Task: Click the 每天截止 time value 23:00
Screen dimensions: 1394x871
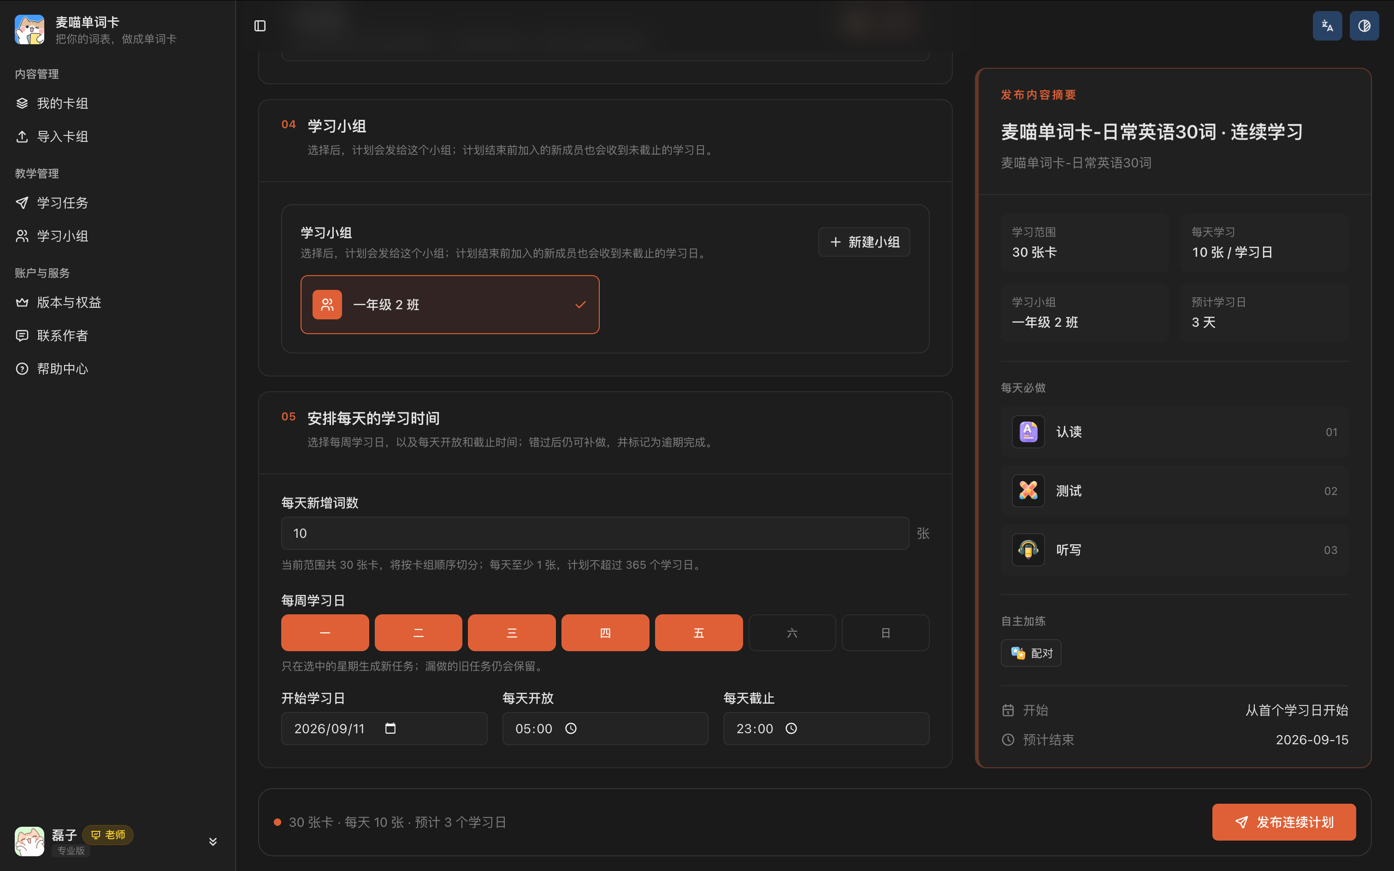Action: [755, 729]
